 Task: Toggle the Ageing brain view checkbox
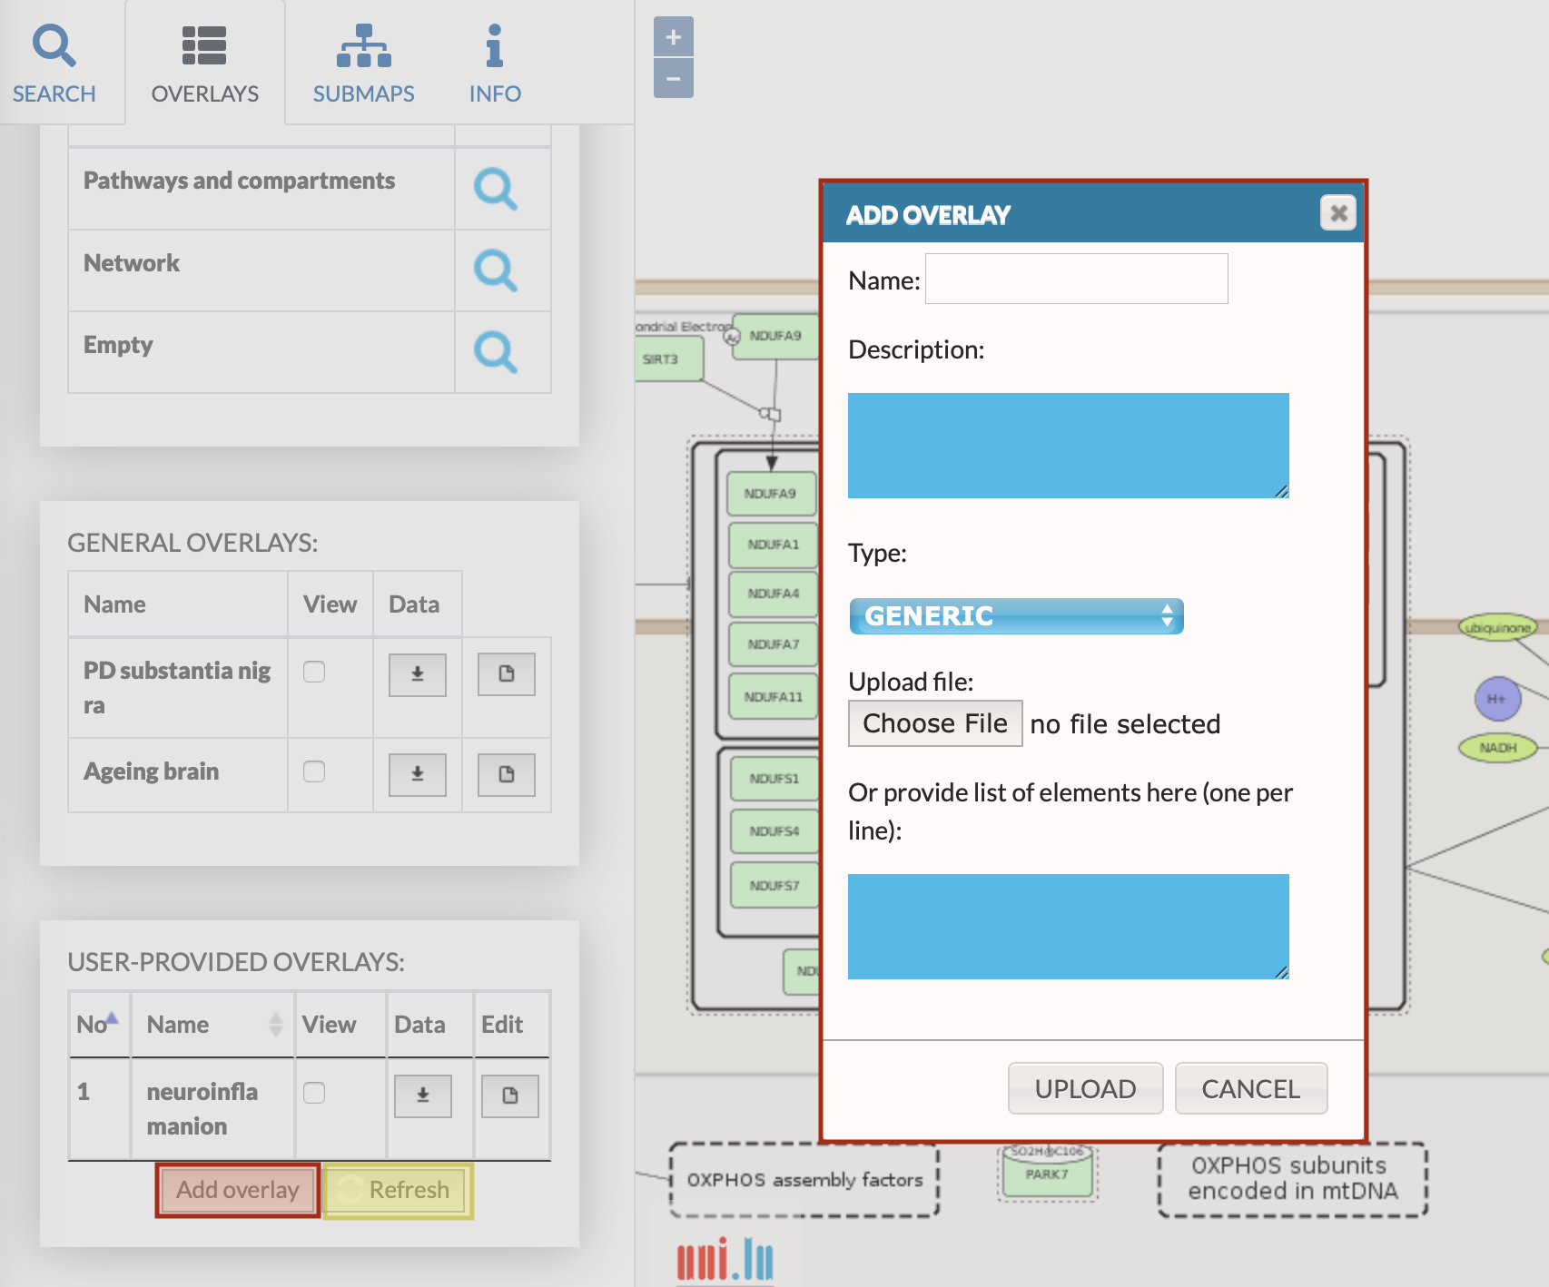pos(314,771)
